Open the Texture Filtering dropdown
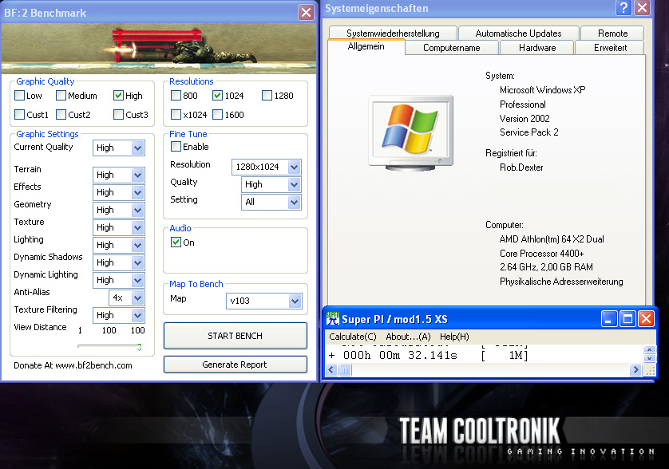669x469 pixels. [x=137, y=315]
